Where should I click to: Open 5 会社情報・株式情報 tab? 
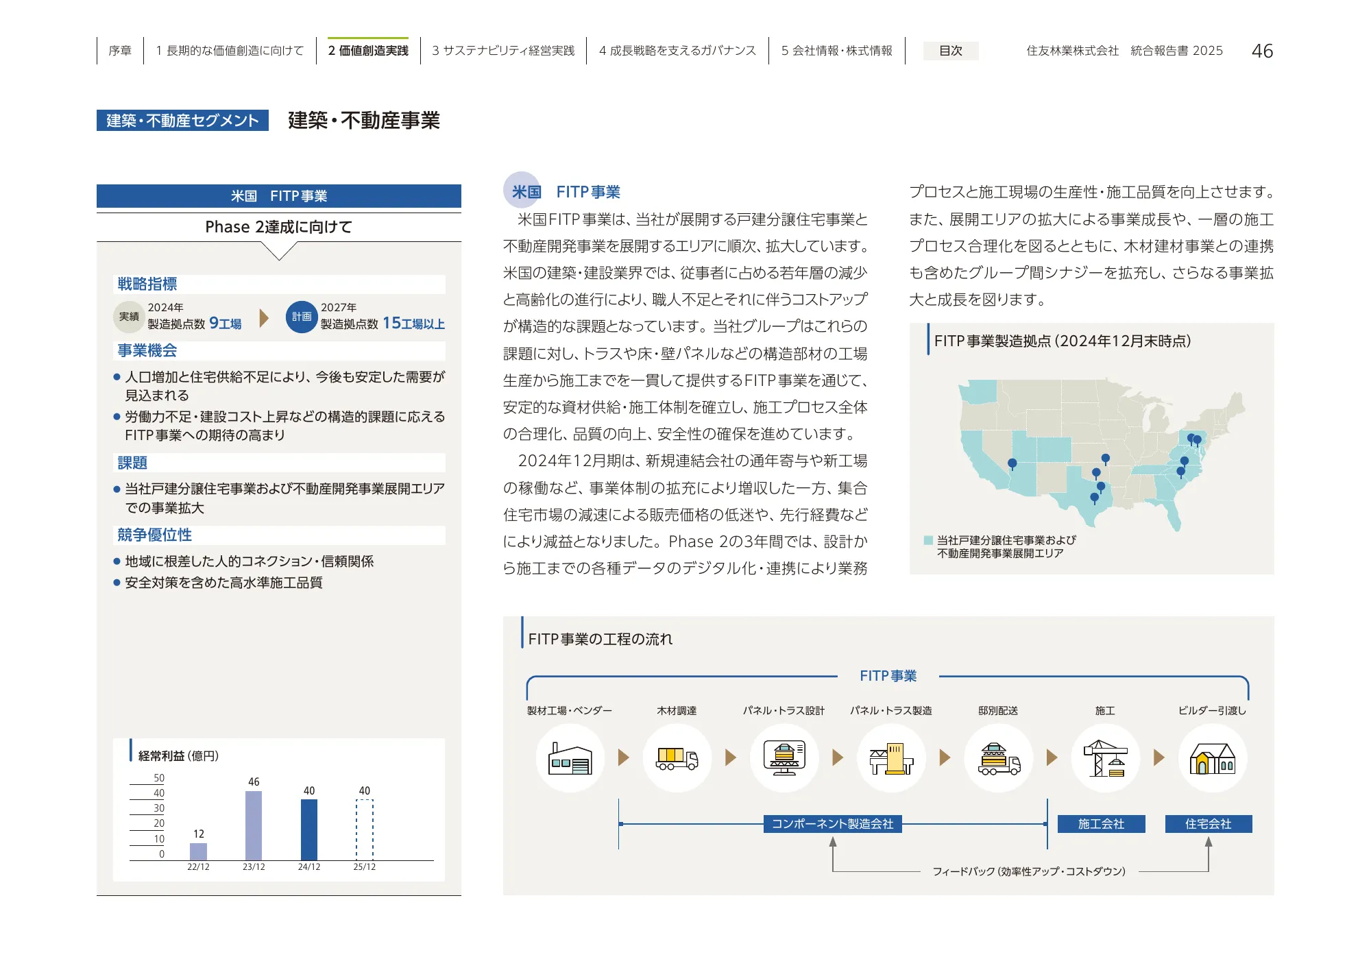point(836,51)
